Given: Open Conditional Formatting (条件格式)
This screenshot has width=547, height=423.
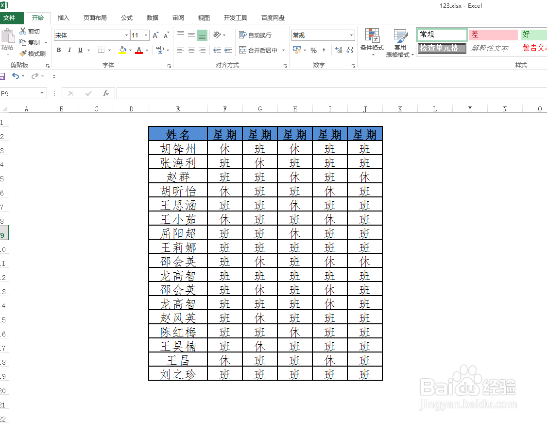Looking at the screenshot, I should tap(372, 42).
